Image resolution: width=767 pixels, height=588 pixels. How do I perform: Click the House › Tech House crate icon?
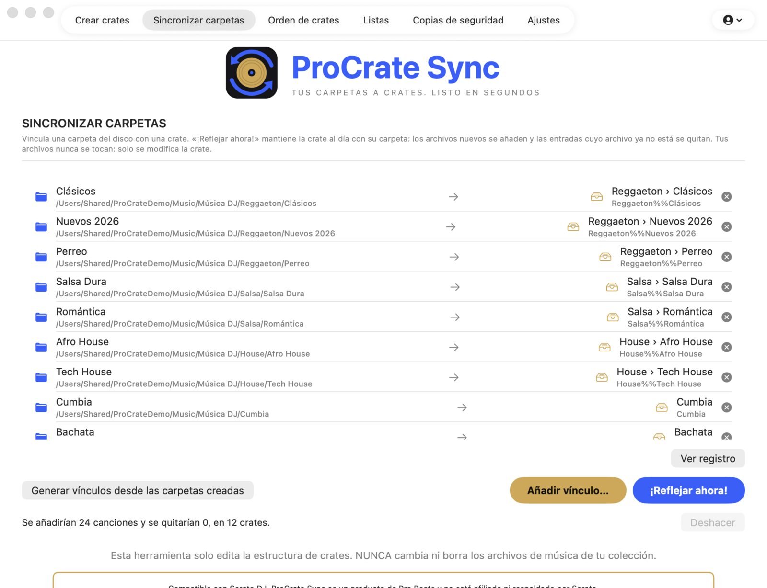click(602, 377)
